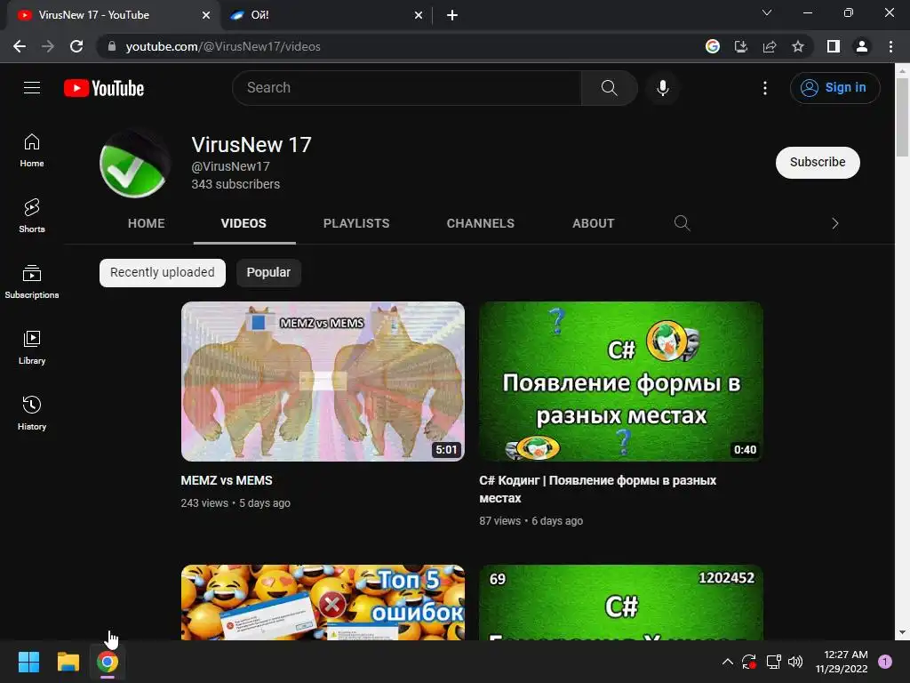Screen dimensions: 910x683
Task: Toggle the browser side panel
Action: pos(834,46)
